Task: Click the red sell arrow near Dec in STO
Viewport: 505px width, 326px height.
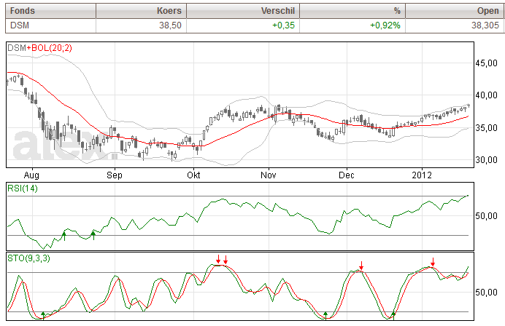Action: (361, 266)
